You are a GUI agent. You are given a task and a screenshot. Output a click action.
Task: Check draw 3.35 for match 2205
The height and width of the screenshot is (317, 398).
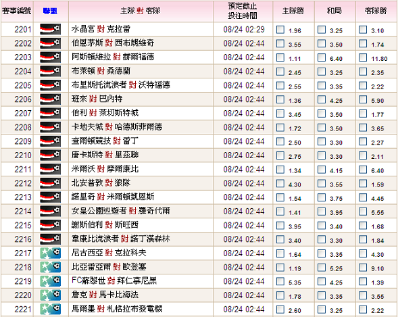(322, 85)
